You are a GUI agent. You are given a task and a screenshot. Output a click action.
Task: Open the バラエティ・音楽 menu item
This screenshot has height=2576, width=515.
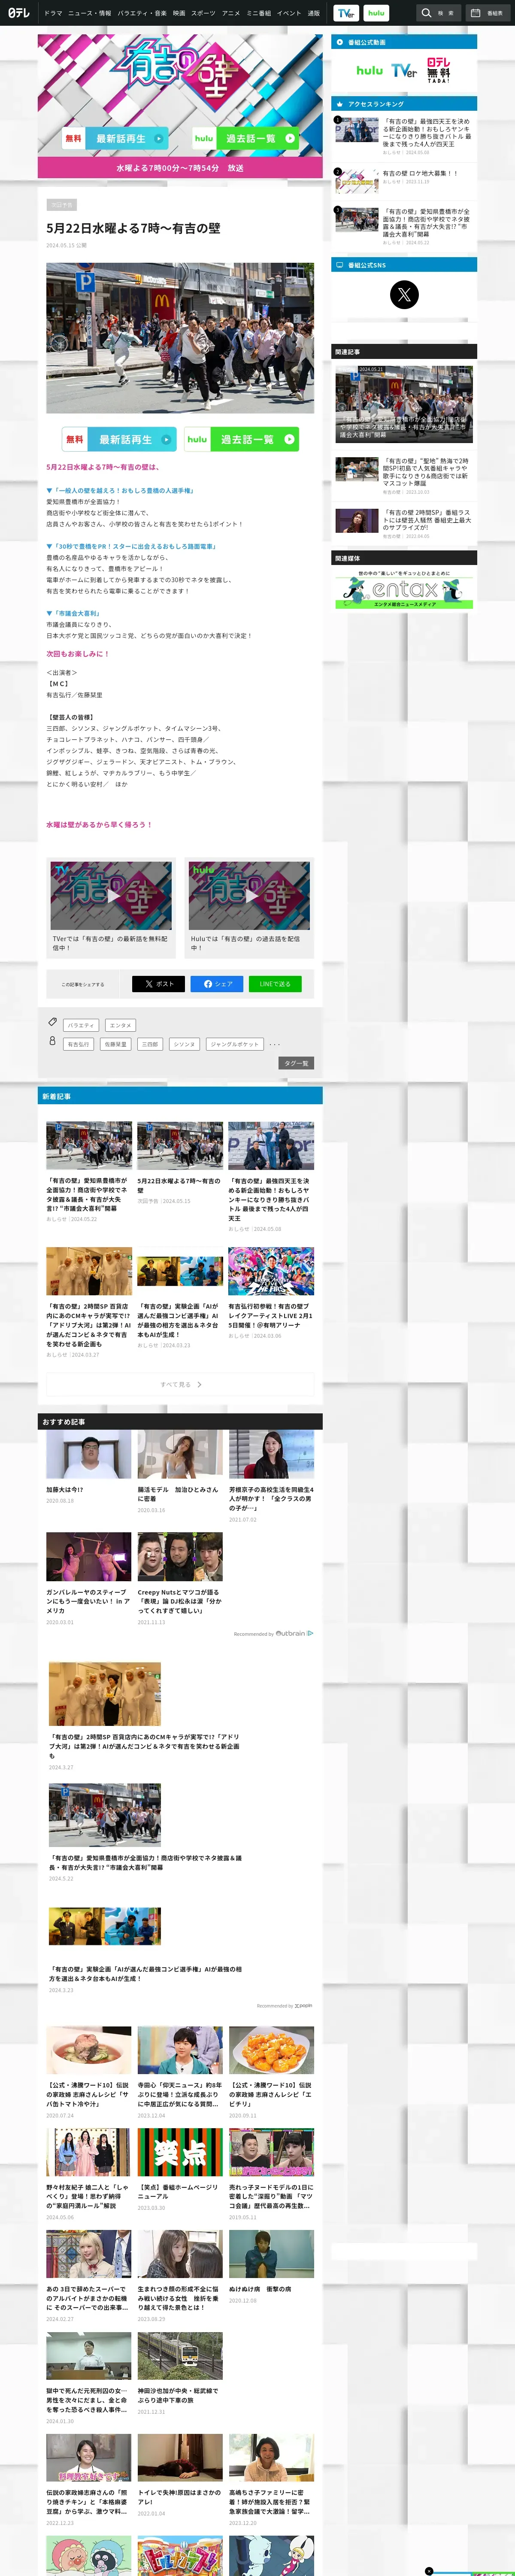coord(142,13)
